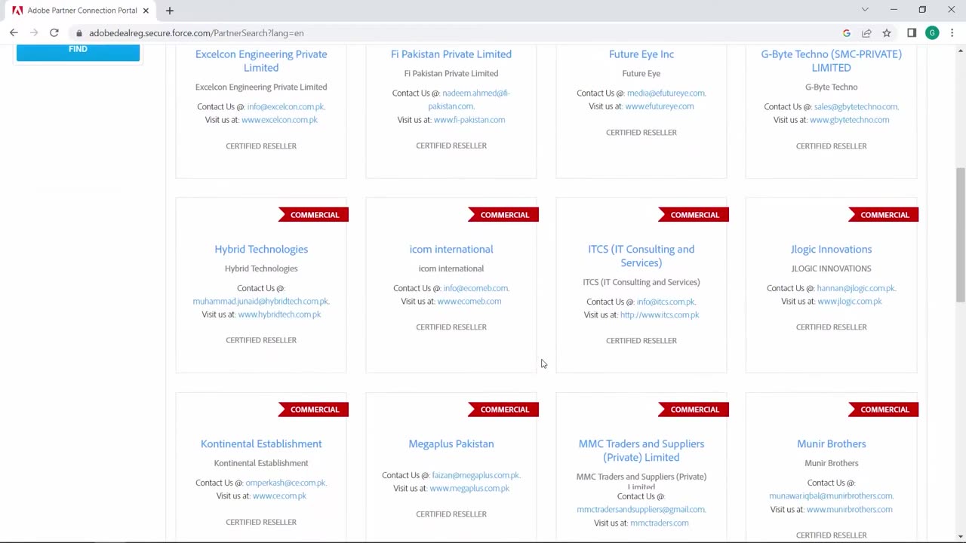This screenshot has width=966, height=543.
Task: Visit www.hybridtech.com.pk website
Action: click(x=279, y=314)
